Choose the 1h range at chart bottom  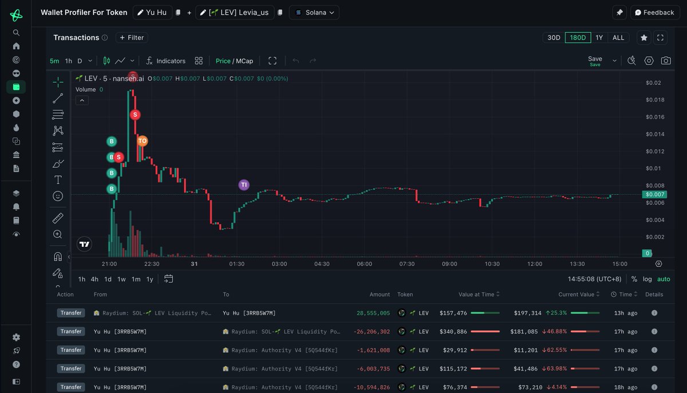[82, 279]
